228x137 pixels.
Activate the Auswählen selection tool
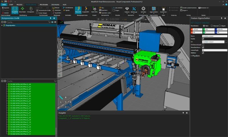[15, 10]
